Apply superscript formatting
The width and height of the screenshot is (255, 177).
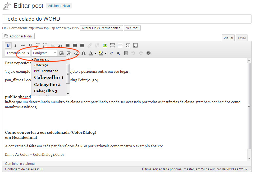pos(111,53)
